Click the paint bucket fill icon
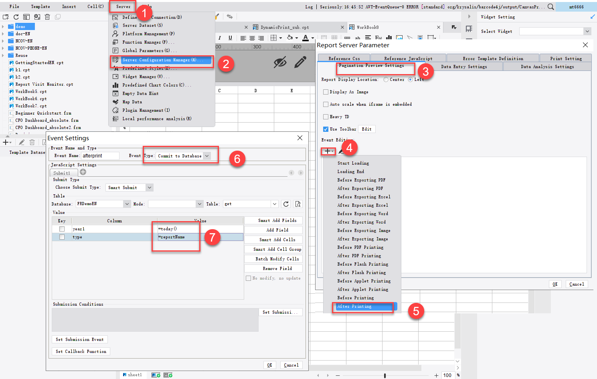 tap(290, 38)
